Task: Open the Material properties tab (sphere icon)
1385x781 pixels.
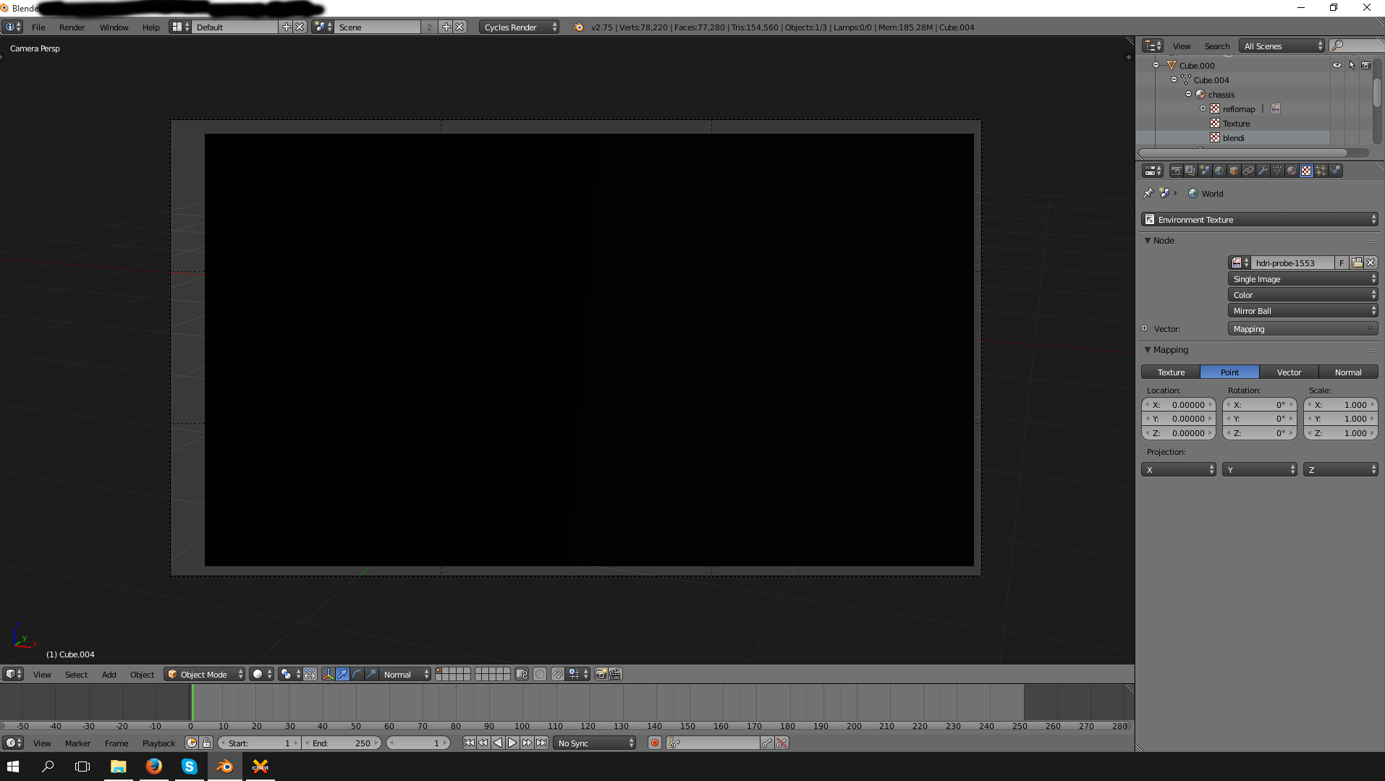Action: pyautogui.click(x=1292, y=171)
